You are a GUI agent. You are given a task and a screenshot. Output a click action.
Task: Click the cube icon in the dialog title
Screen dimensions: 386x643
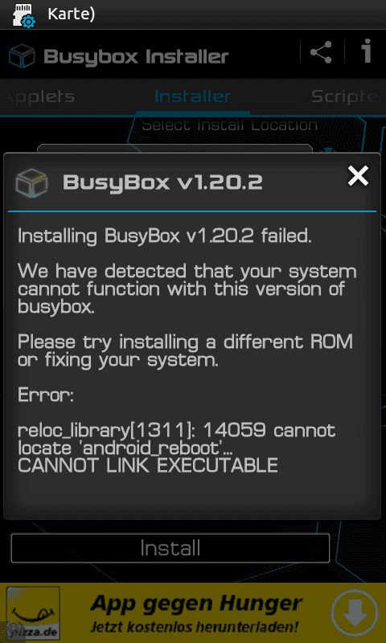(x=31, y=183)
